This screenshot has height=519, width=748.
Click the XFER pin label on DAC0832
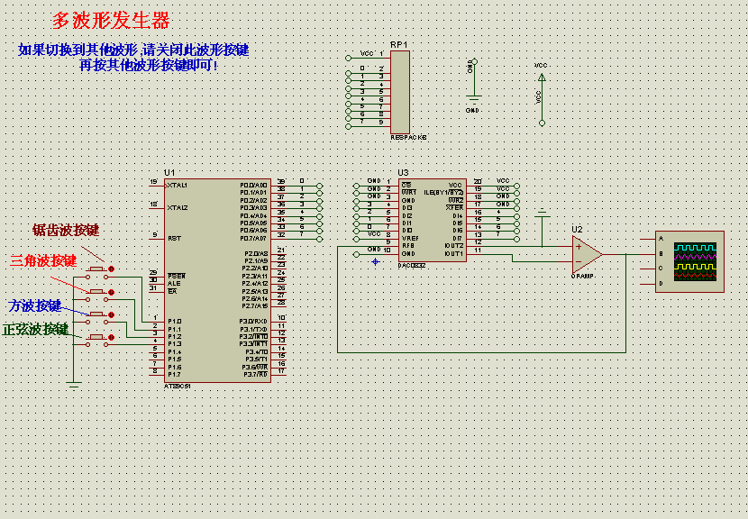454,208
